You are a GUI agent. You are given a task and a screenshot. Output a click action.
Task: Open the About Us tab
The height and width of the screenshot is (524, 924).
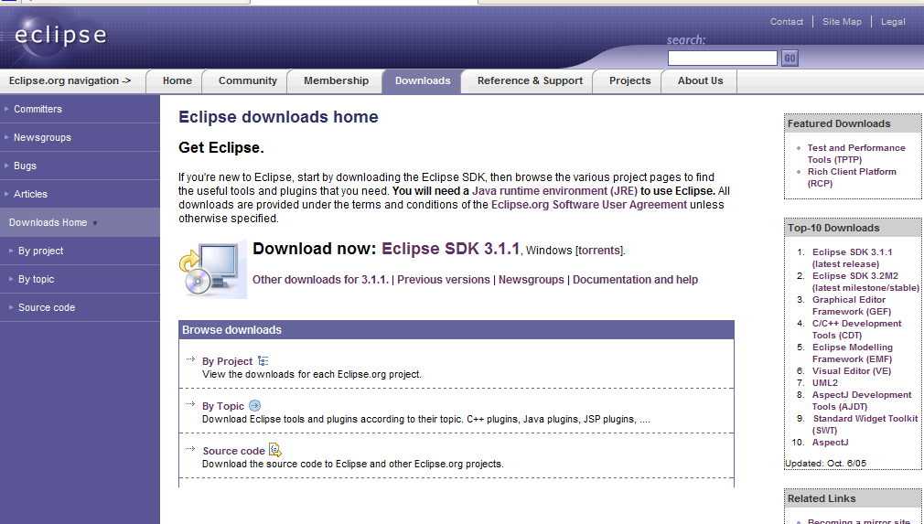coord(700,81)
